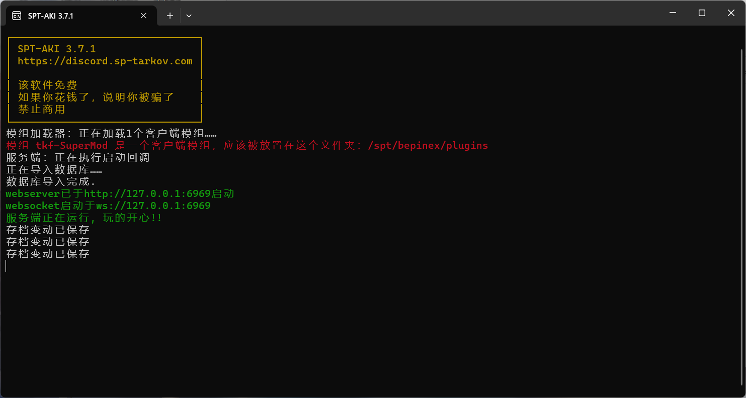Minimize the terminal window
Viewport: 746px width, 398px height.
[672, 13]
